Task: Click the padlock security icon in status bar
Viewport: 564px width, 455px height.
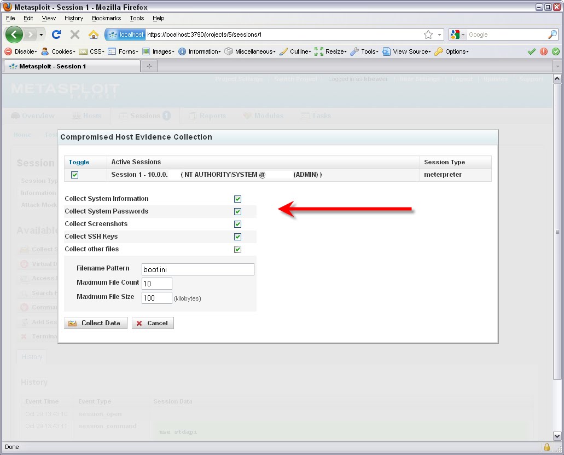Action: click(546, 447)
